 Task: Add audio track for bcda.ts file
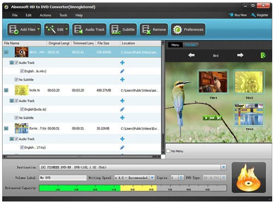pos(122,101)
